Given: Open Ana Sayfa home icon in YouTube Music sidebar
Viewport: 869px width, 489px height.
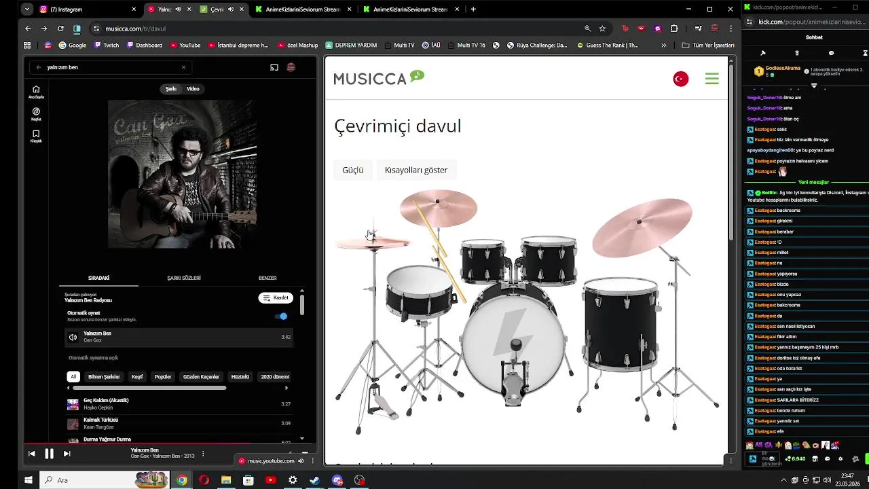Looking at the screenshot, I should pyautogui.click(x=36, y=91).
